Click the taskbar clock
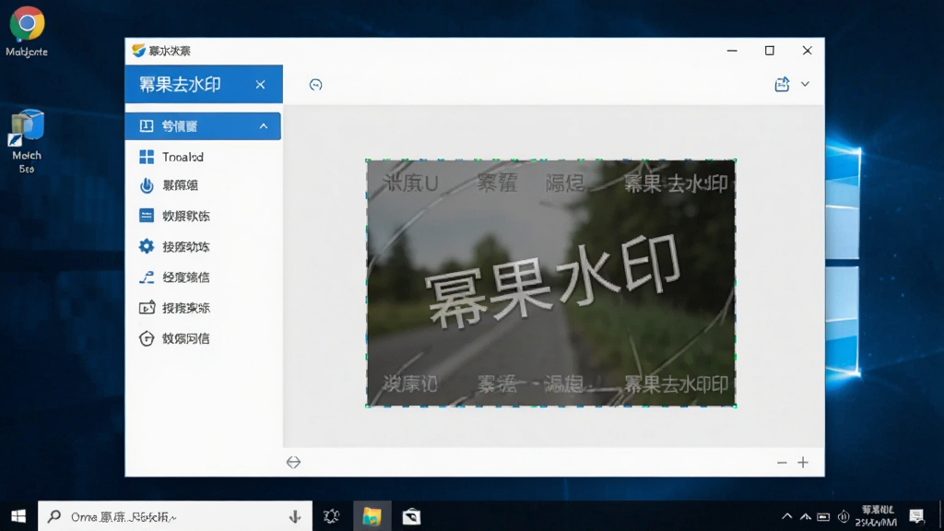The image size is (944, 531). (877, 516)
